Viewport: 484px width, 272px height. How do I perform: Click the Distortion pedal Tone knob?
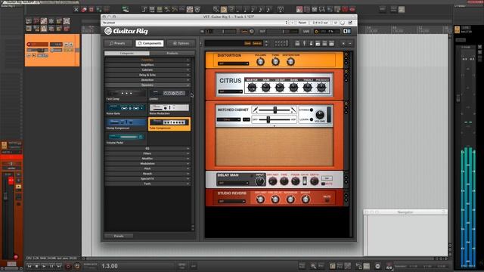tap(275, 62)
